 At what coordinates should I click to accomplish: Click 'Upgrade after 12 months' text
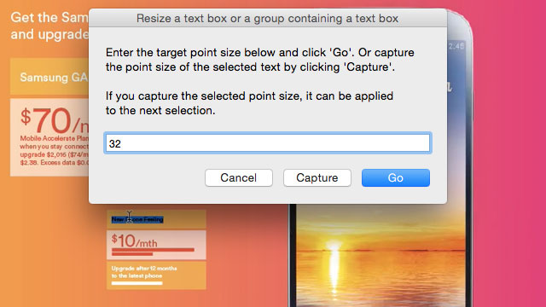tap(144, 269)
